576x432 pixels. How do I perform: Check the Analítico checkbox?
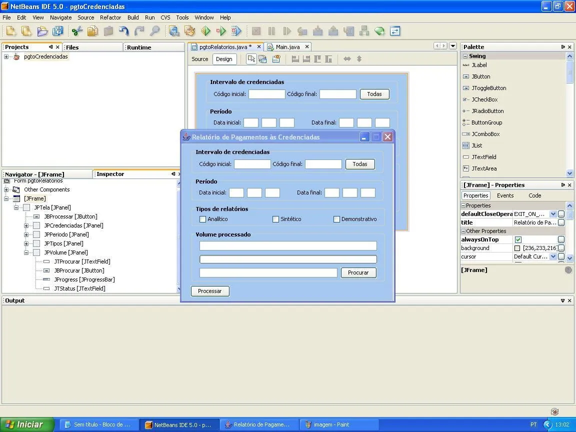point(203,219)
